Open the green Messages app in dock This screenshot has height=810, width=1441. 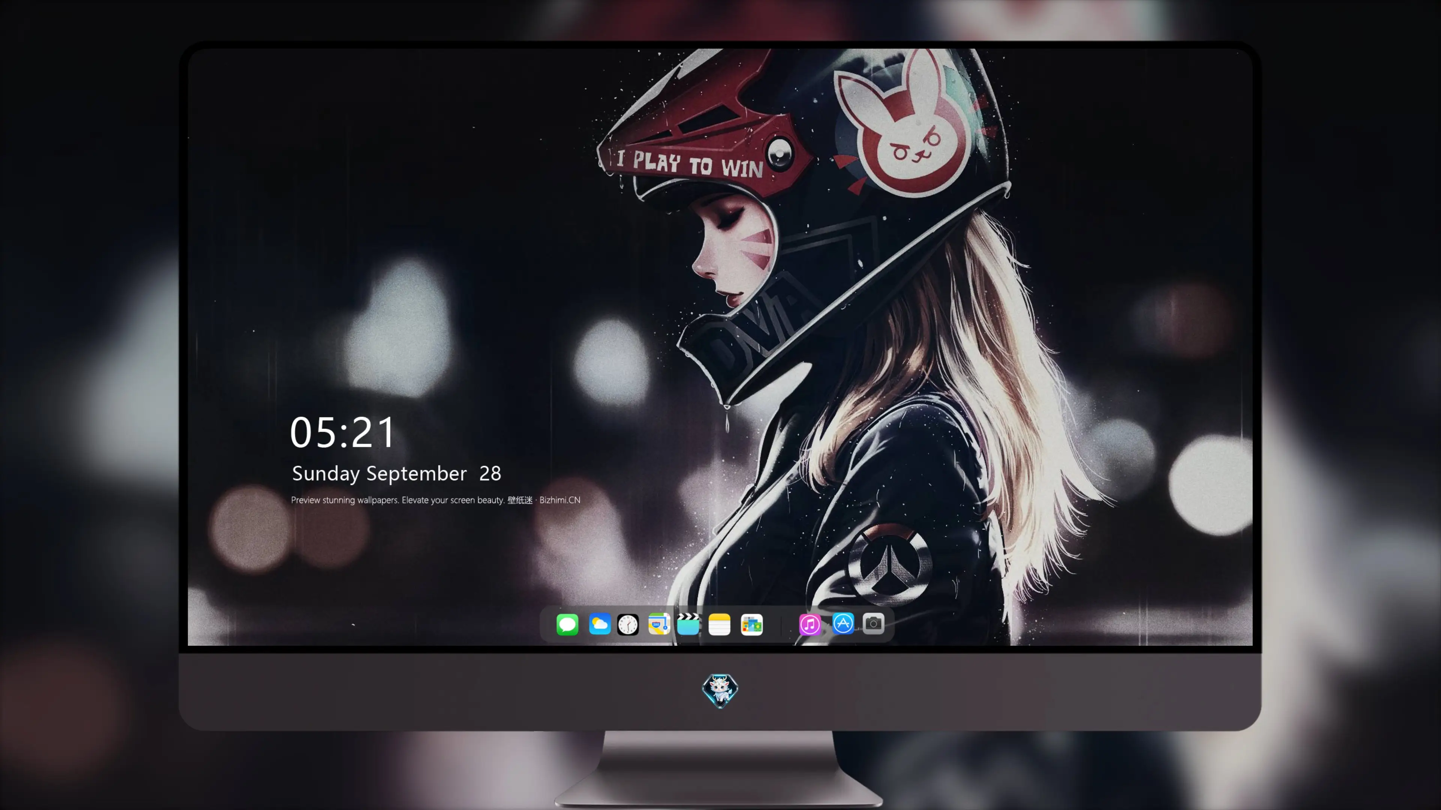pyautogui.click(x=567, y=624)
